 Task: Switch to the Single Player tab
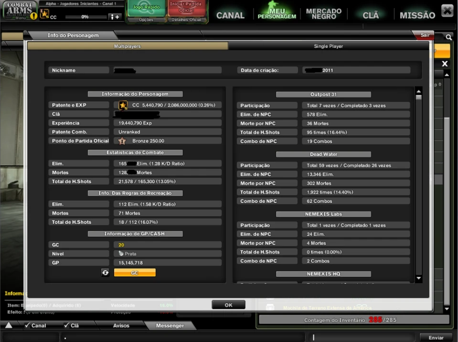(x=328, y=46)
